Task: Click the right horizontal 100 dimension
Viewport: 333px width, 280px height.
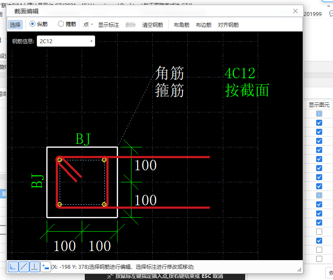Action: tap(99, 246)
